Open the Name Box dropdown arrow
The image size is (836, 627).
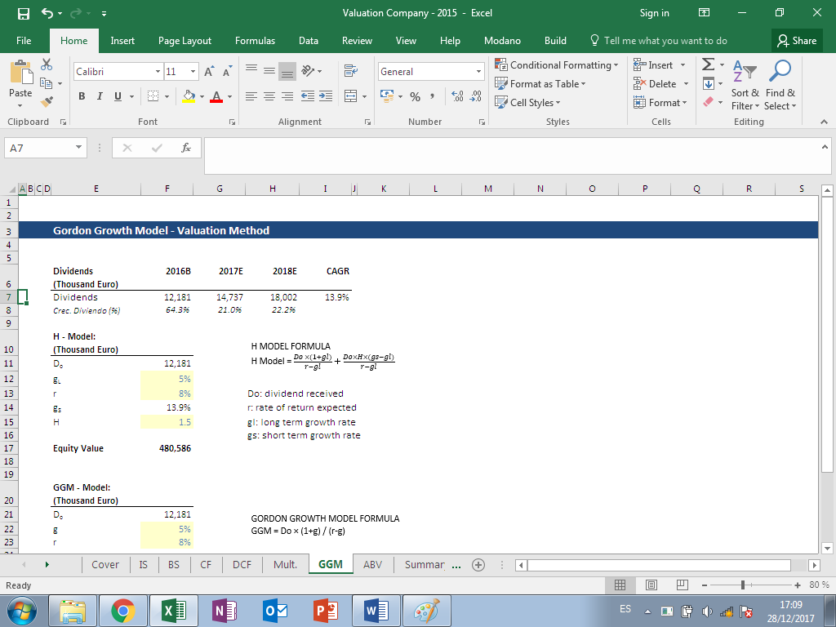78,148
